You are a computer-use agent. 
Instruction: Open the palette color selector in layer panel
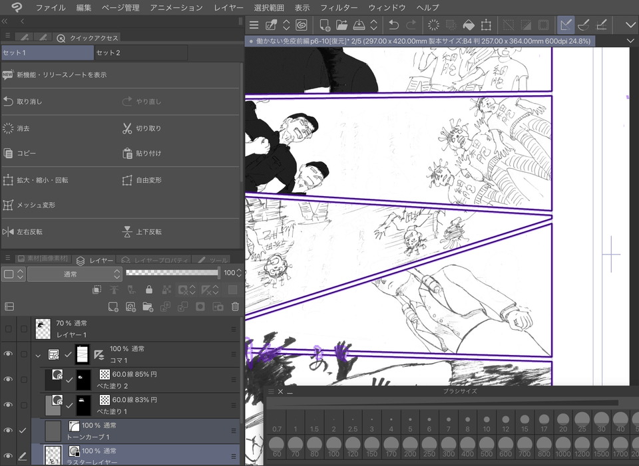tap(13, 275)
